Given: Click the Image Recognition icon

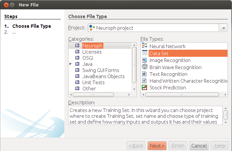Looking at the screenshot, I should pos(144,60).
